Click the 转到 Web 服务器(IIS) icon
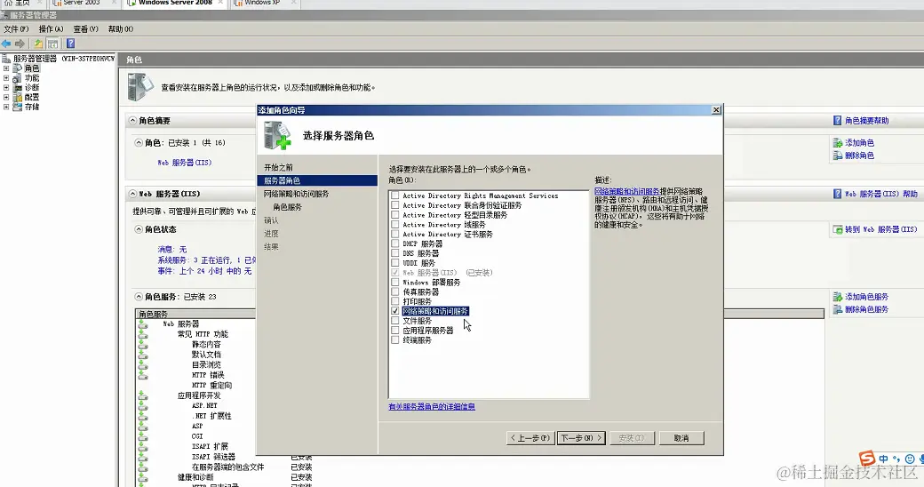 click(837, 229)
